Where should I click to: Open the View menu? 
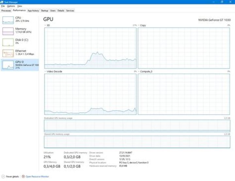pos(20,6)
